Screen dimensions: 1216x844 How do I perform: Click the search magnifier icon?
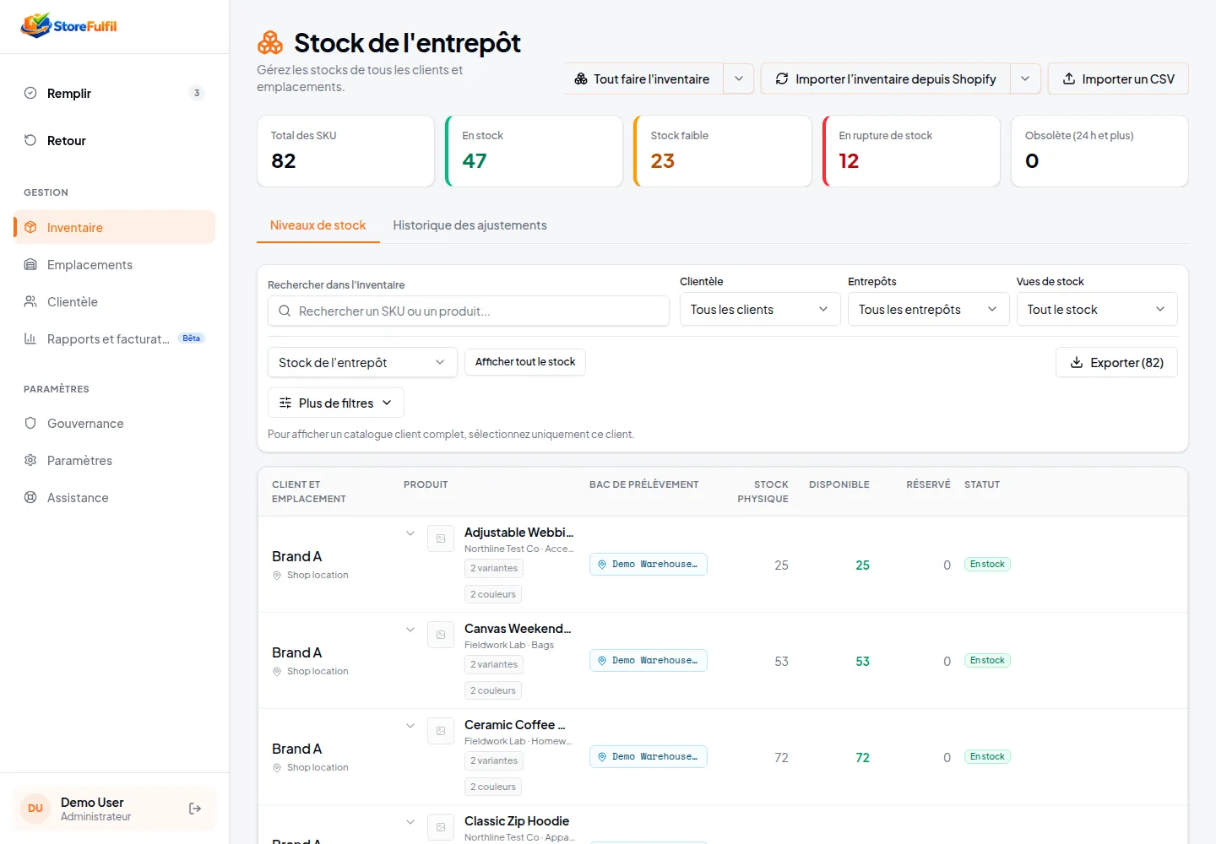285,311
